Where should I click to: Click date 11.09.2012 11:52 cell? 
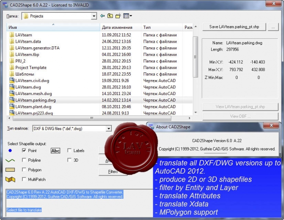[116, 35]
